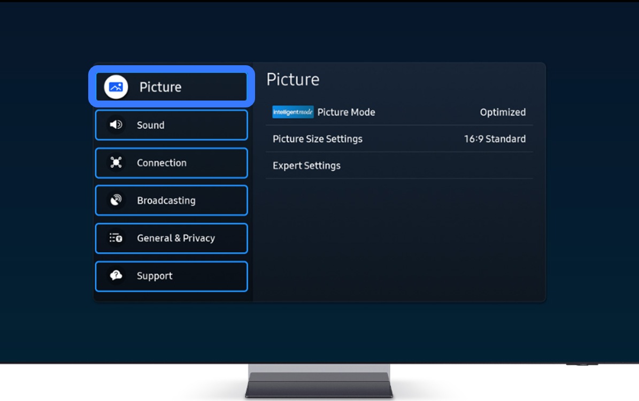Click the Picture icon in the sidebar
Image resolution: width=639 pixels, height=401 pixels.
[116, 87]
